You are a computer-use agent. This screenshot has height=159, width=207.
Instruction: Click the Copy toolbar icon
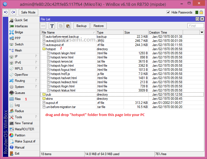pos(61,26)
